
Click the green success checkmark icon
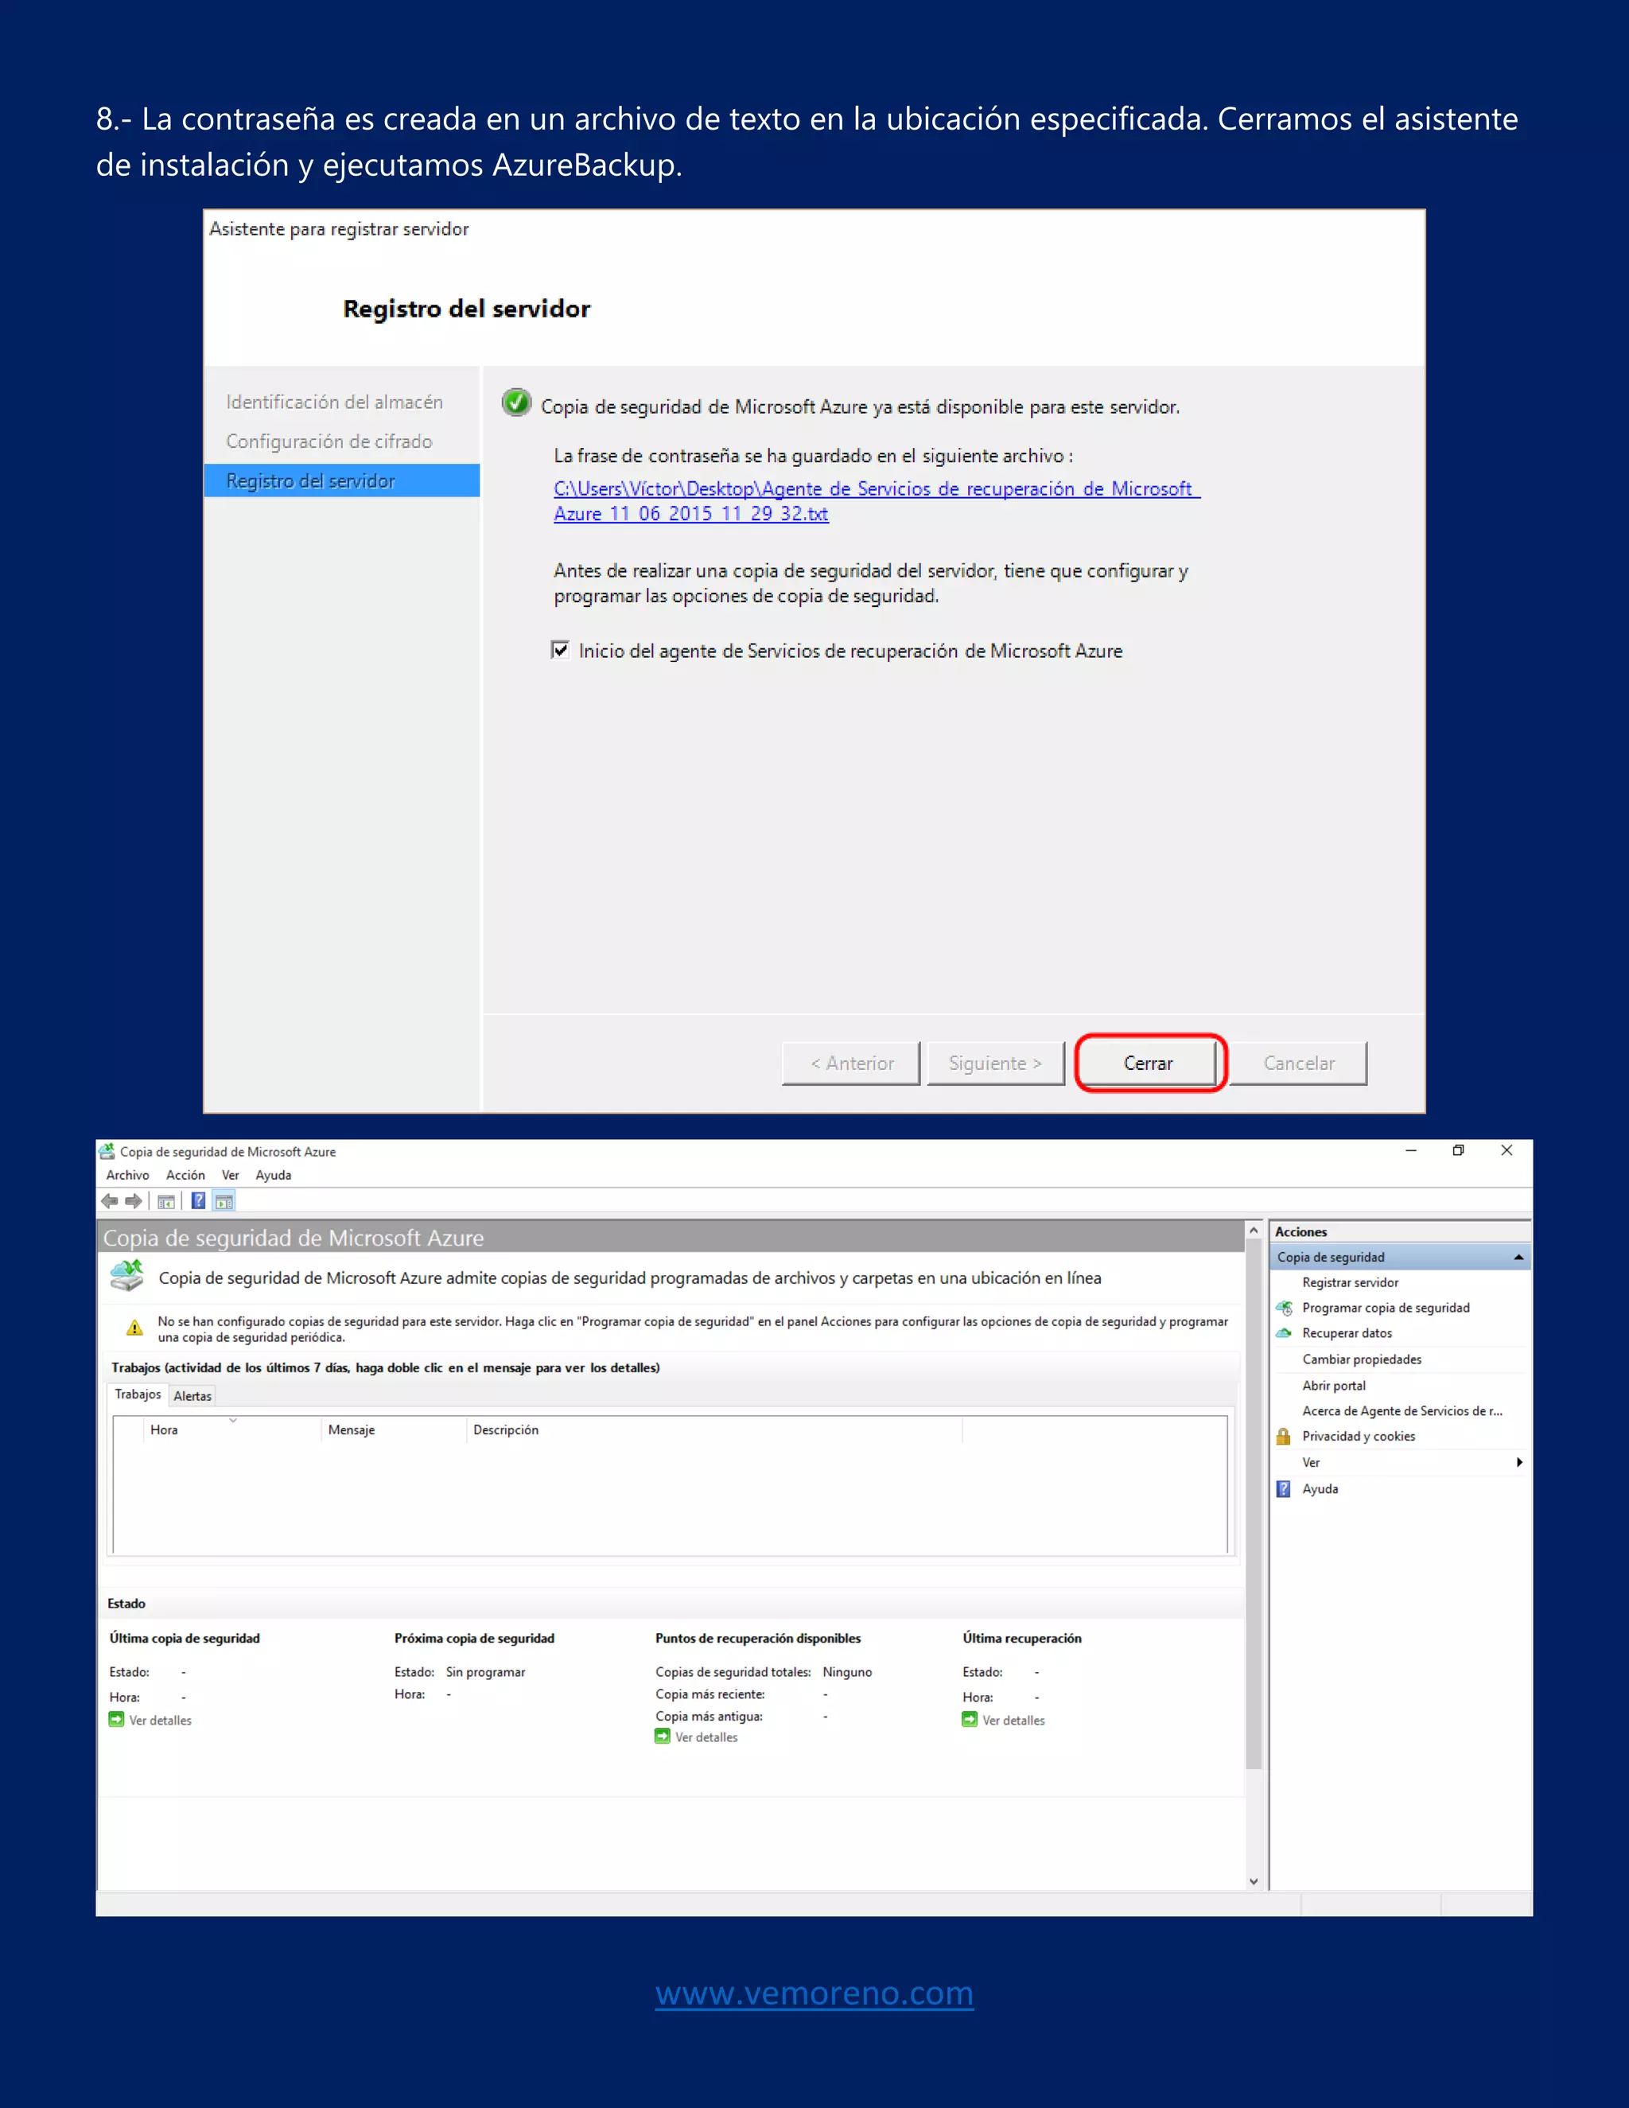517,403
